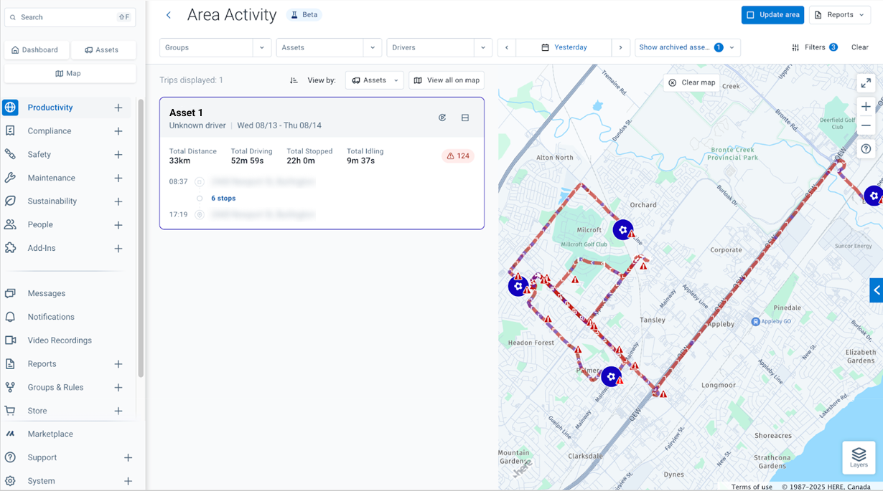Open Notifications from the sidebar
Image resolution: width=883 pixels, height=491 pixels.
pyautogui.click(x=50, y=316)
